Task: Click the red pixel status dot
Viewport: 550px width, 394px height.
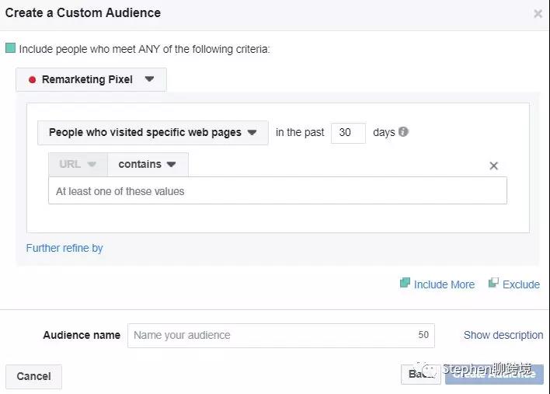Action: (x=32, y=80)
